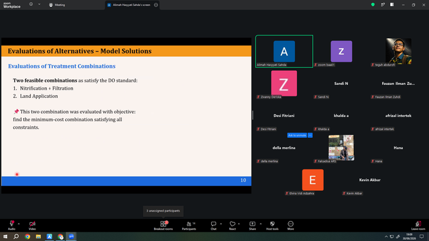The image size is (429, 241).
Task: Select Desi Fitriani participant tile
Action: tap(284, 116)
